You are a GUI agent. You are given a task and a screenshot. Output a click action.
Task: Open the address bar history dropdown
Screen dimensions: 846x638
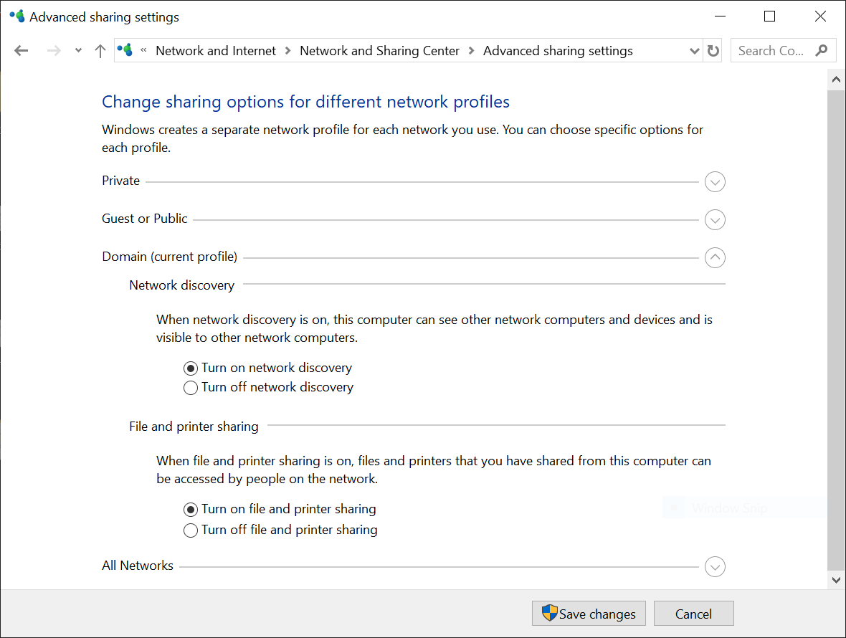(x=693, y=51)
